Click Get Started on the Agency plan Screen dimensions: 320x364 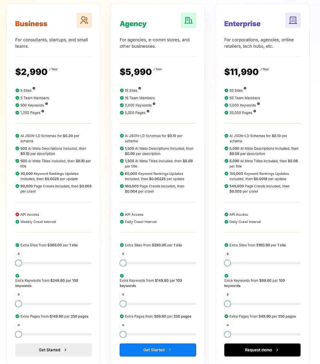coord(158,350)
